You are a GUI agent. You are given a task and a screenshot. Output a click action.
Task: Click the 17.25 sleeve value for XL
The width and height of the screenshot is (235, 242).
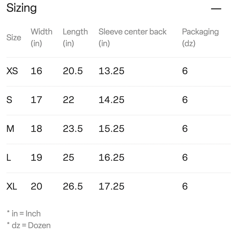111,186
